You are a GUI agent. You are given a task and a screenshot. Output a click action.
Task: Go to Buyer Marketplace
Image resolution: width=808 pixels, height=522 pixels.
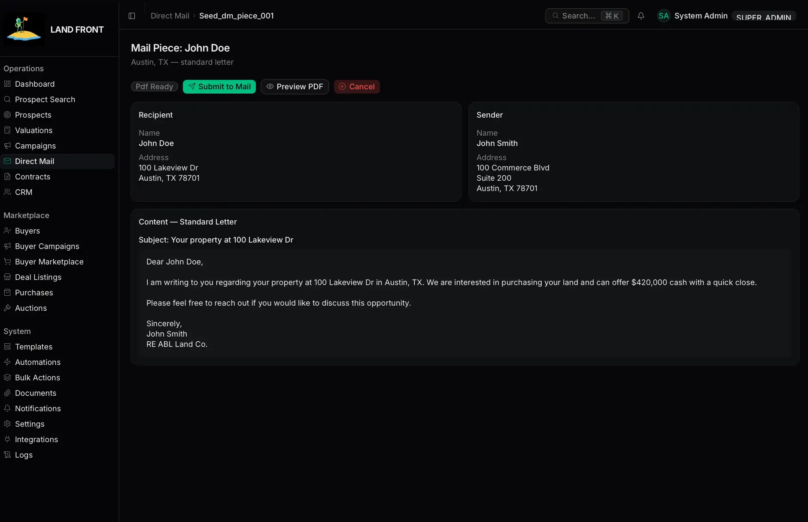(x=58, y=261)
